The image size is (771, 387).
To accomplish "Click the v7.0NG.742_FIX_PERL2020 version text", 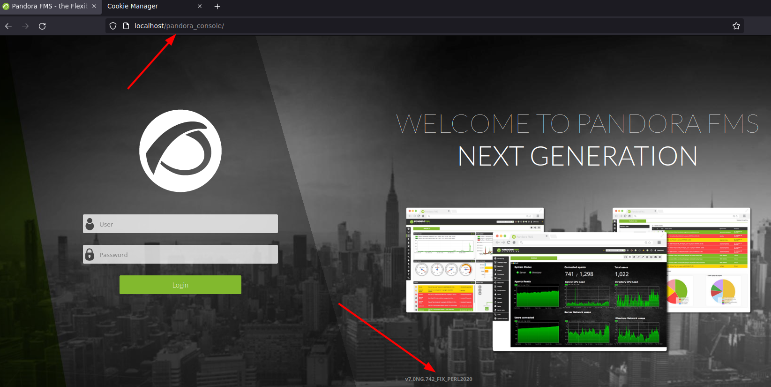I will click(439, 379).
